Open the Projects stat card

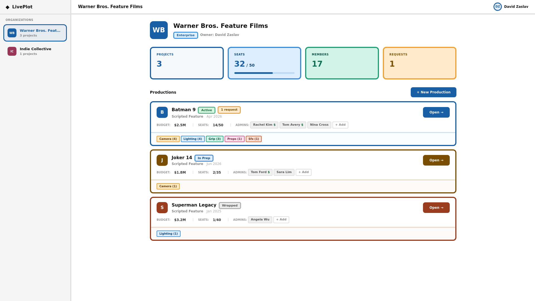pyautogui.click(x=187, y=63)
